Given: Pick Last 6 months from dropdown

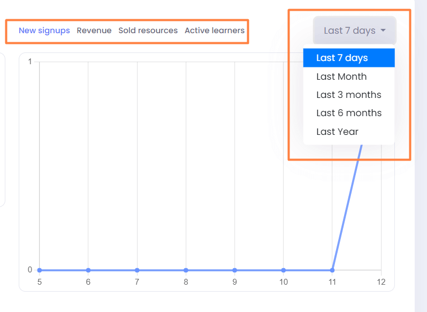Looking at the screenshot, I should click(349, 113).
